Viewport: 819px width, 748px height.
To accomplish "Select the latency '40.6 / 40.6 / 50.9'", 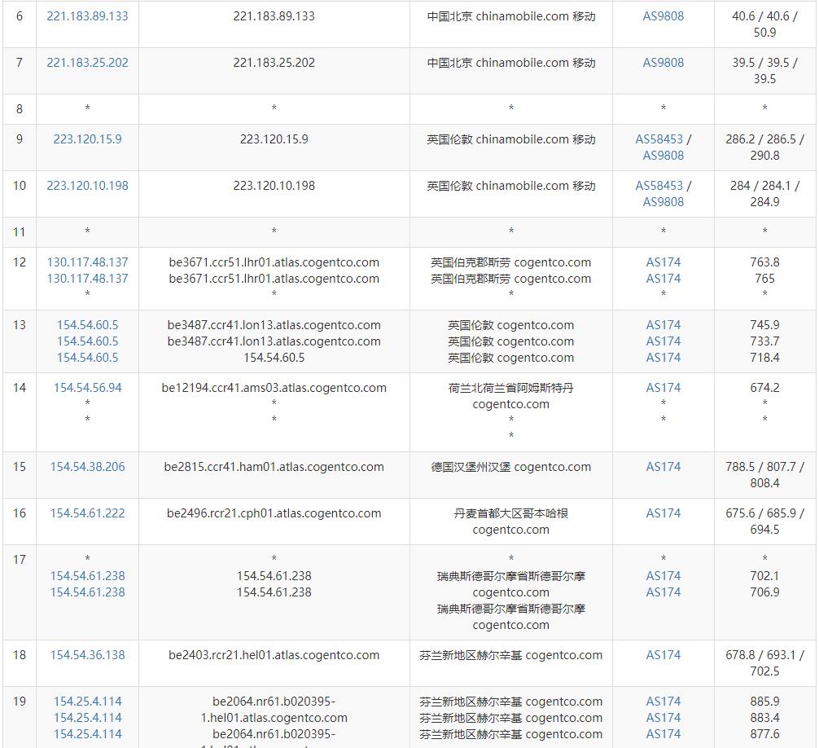I will pos(764,24).
